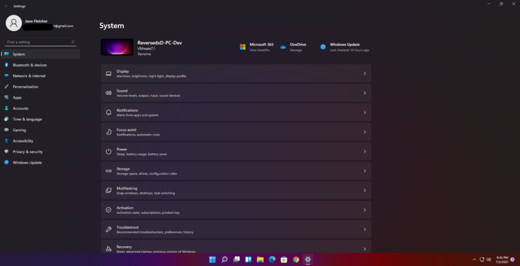Launch Google Chrome from the taskbar
Viewport: 520px width, 266px height.
tap(296, 259)
